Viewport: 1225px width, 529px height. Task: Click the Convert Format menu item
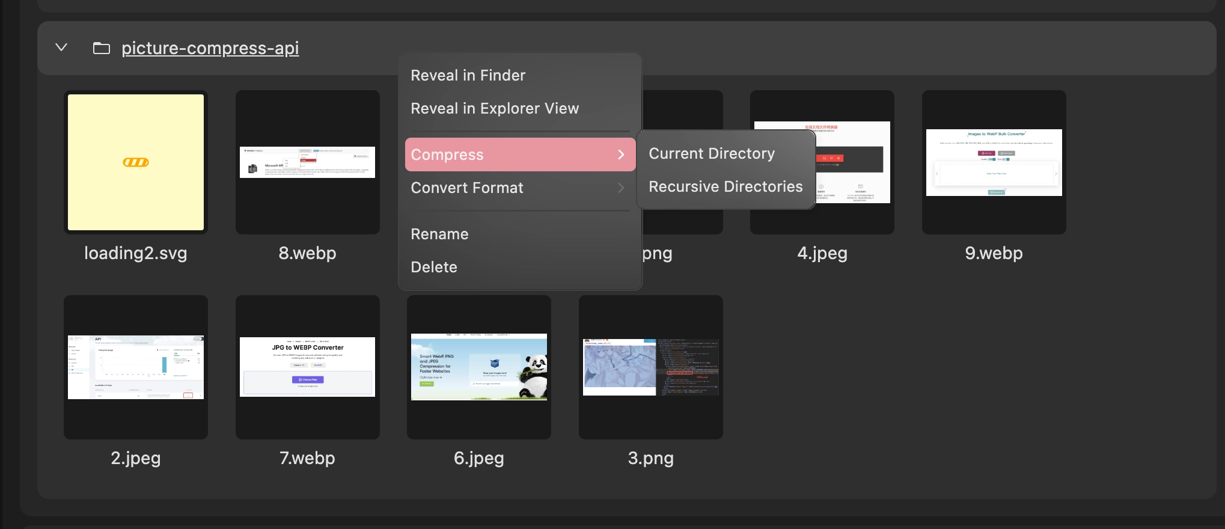pos(467,188)
